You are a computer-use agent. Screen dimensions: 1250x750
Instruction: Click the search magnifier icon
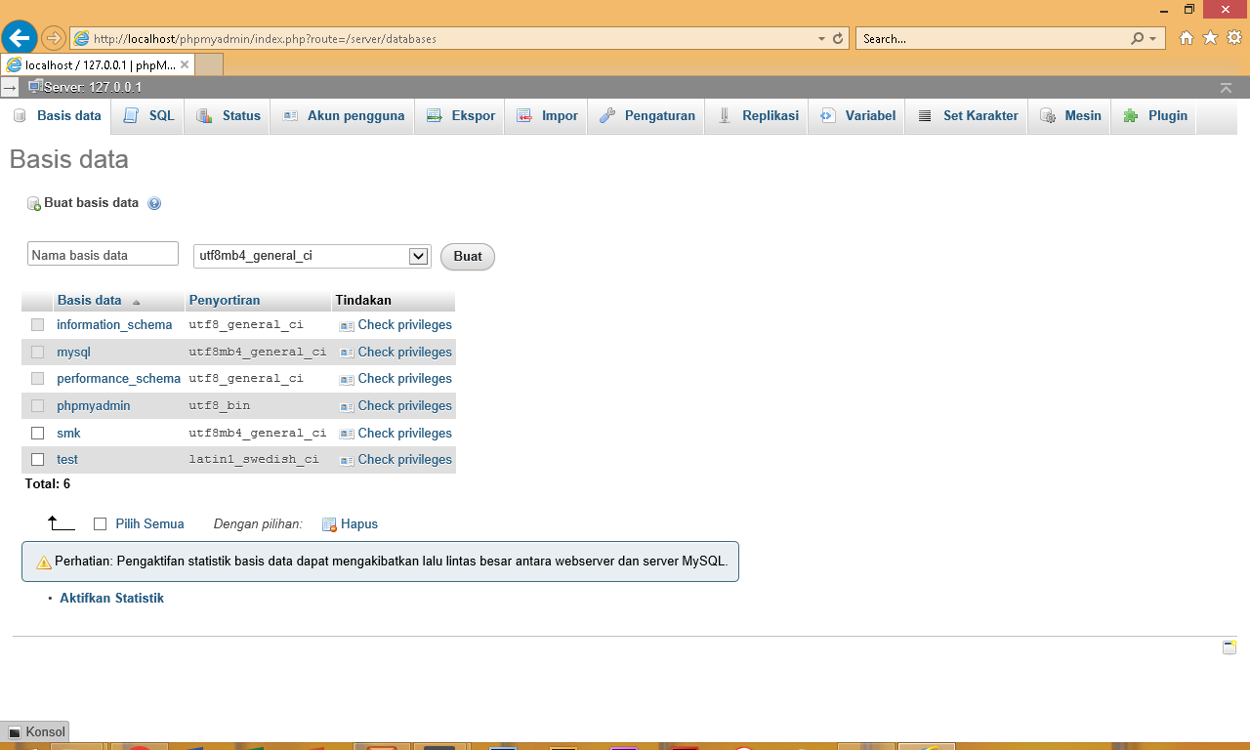point(1137,39)
